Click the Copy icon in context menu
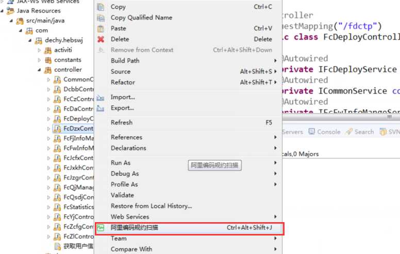This screenshot has width=400, height=254. click(x=101, y=7)
